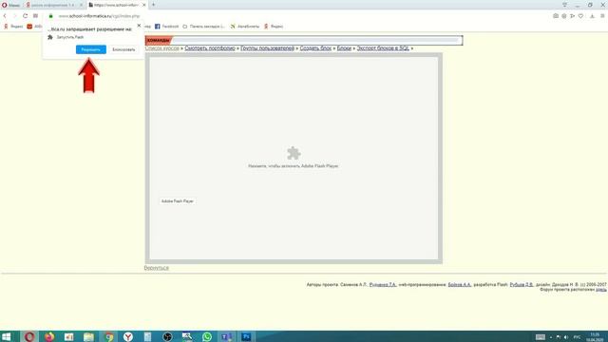The width and height of the screenshot is (608, 342).
Task: Open the Группы пользователей link
Action: 268,48
